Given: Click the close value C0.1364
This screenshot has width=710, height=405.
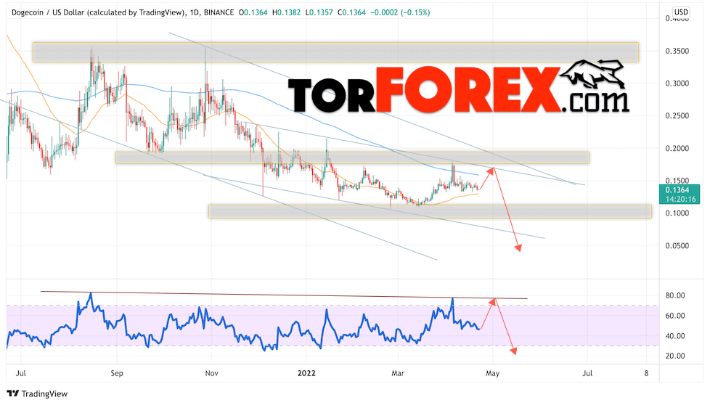Looking at the screenshot, I should (x=352, y=12).
